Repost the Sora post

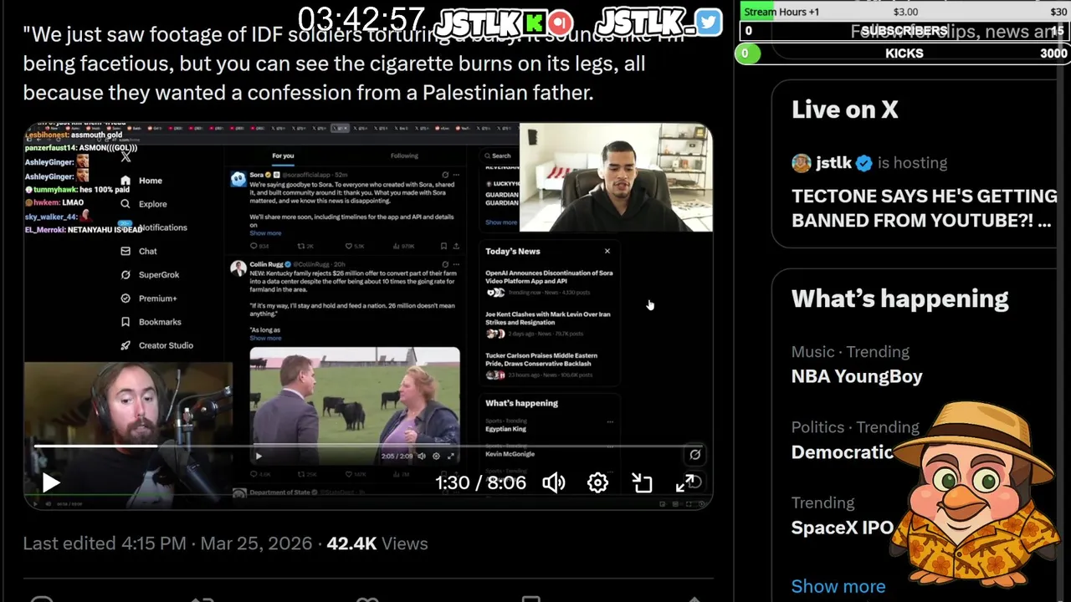point(301,246)
